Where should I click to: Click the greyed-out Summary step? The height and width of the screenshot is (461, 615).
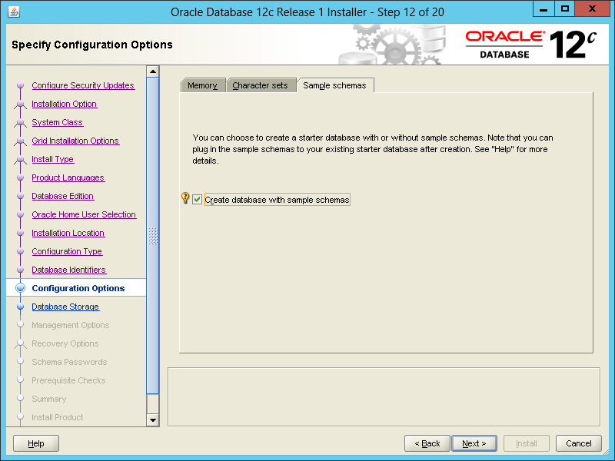pyautogui.click(x=49, y=399)
